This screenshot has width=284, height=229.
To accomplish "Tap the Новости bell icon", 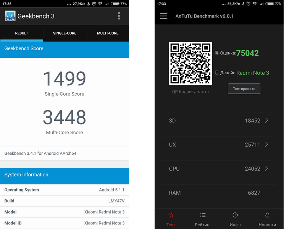I will click(267, 215).
